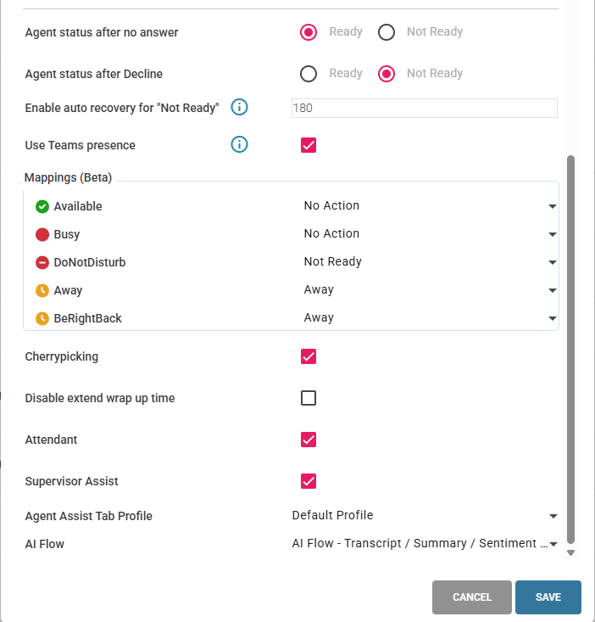Toggle the Supervisor Assist checkbox
This screenshot has width=595, height=622.
(x=309, y=481)
